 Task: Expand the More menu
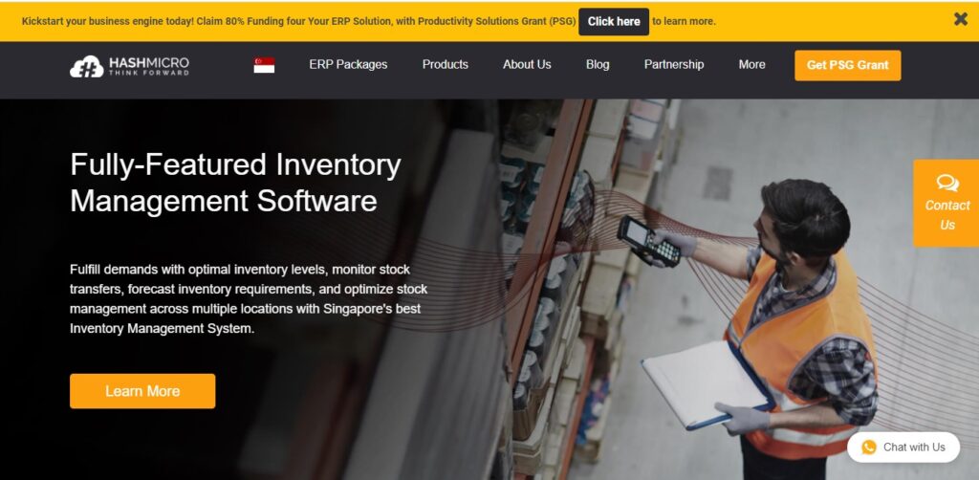tap(751, 64)
